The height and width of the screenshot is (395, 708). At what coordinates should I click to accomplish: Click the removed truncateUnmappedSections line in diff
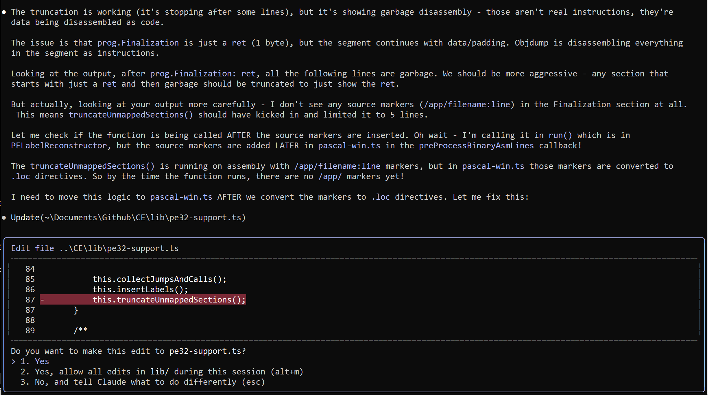[x=169, y=300]
